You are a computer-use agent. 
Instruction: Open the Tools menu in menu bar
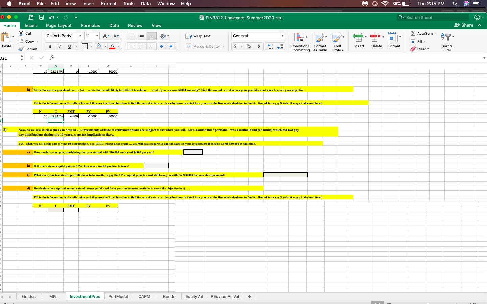[129, 4]
